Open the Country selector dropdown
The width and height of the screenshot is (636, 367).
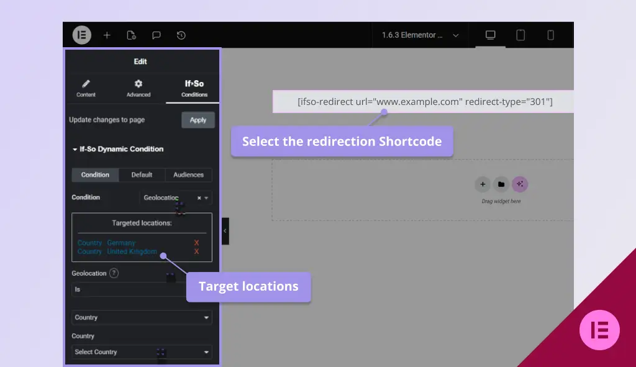[x=141, y=317]
